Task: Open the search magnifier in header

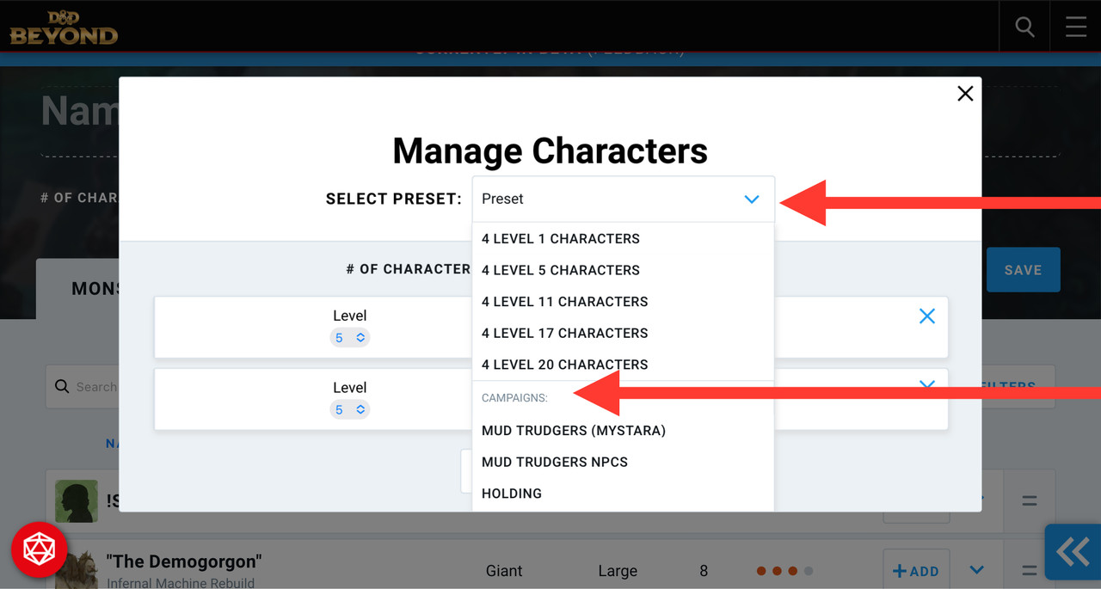Action: click(1024, 27)
